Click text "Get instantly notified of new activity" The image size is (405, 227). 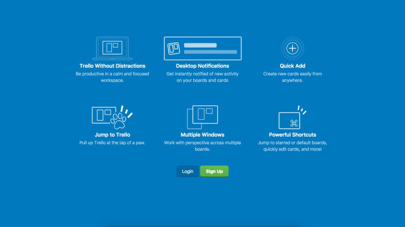(202, 74)
